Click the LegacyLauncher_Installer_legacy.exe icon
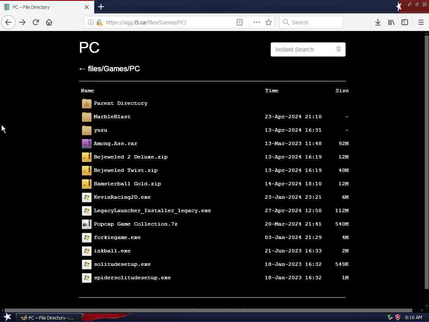 tap(86, 211)
